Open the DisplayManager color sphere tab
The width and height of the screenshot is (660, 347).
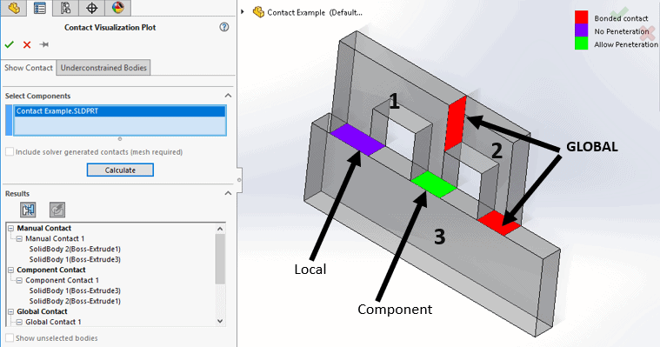pyautogui.click(x=118, y=8)
